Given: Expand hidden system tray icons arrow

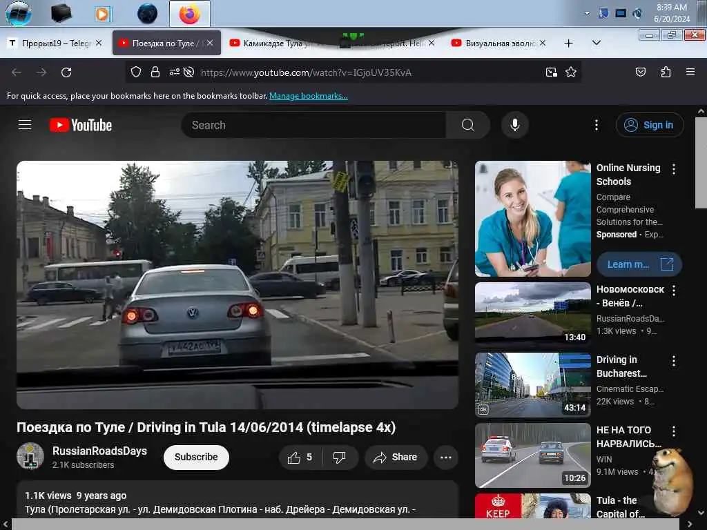Looking at the screenshot, I should pyautogui.click(x=587, y=13).
